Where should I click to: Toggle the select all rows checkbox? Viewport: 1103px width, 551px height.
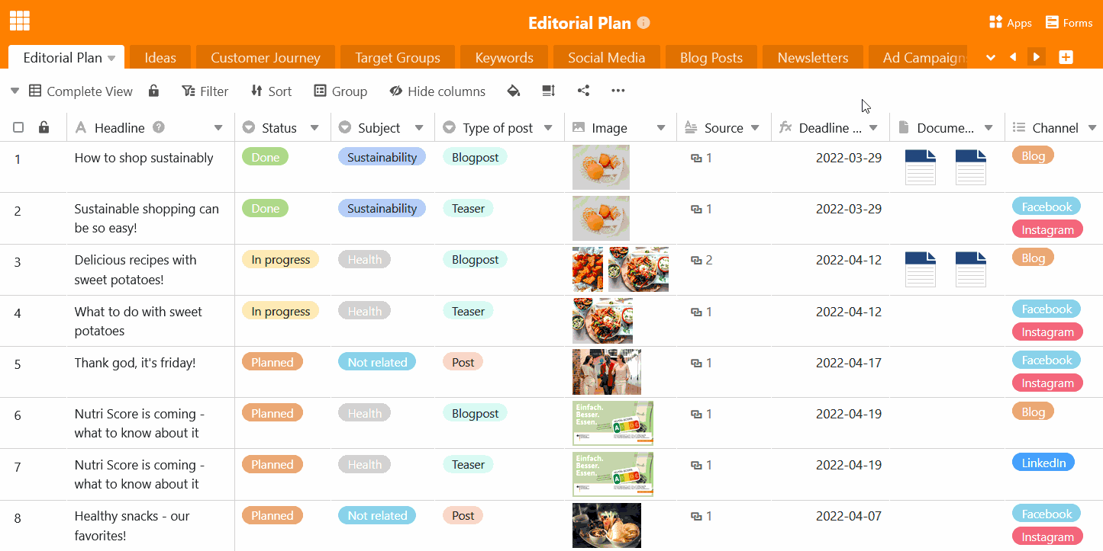coord(19,127)
